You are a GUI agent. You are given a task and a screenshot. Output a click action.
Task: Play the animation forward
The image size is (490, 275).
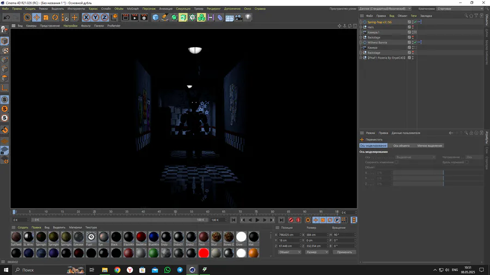point(257,220)
